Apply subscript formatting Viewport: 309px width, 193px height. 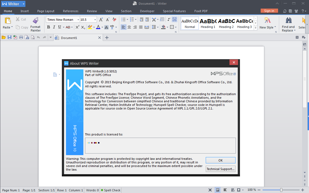pyautogui.click(x=83, y=27)
